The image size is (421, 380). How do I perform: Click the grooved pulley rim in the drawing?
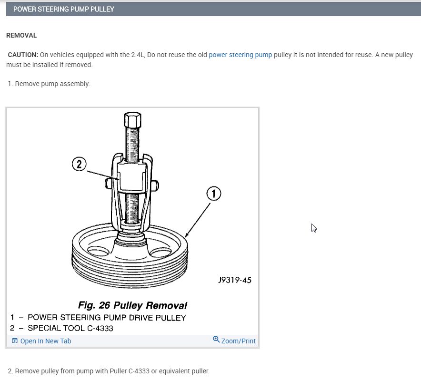pyautogui.click(x=129, y=269)
